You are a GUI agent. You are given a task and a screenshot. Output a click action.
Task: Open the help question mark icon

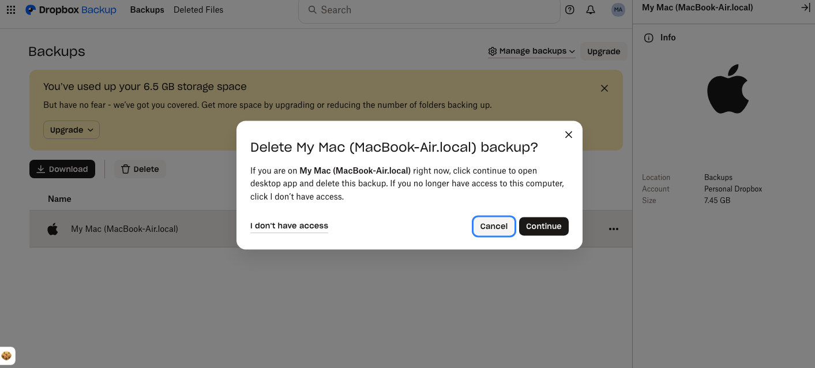pyautogui.click(x=569, y=10)
